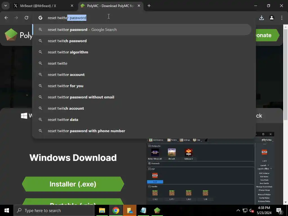Open Google Chrome from the taskbar
Image resolution: width=288 pixels, height=216 pixels.
pos(116,210)
